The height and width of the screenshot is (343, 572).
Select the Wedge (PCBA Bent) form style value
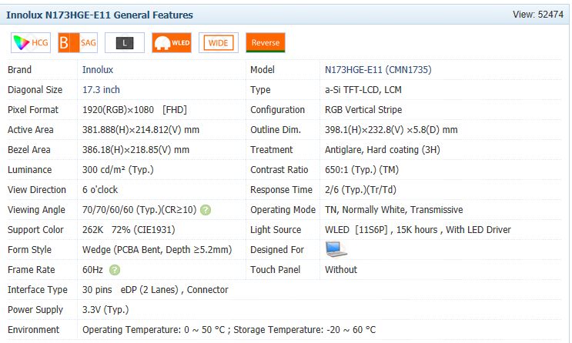[157, 250]
